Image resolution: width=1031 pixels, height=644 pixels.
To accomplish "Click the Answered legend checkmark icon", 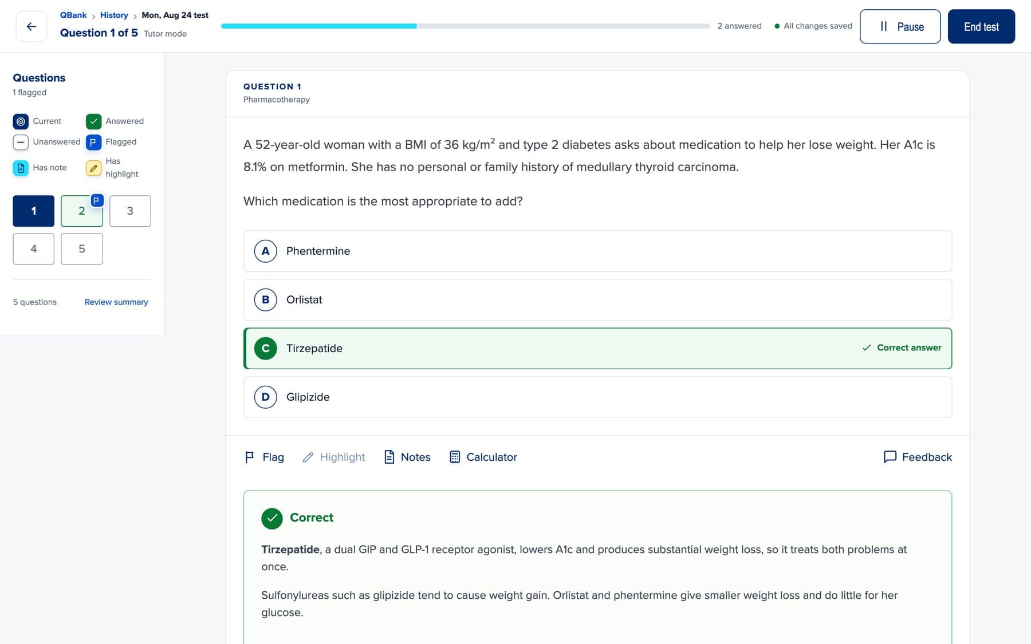I will coord(93,121).
